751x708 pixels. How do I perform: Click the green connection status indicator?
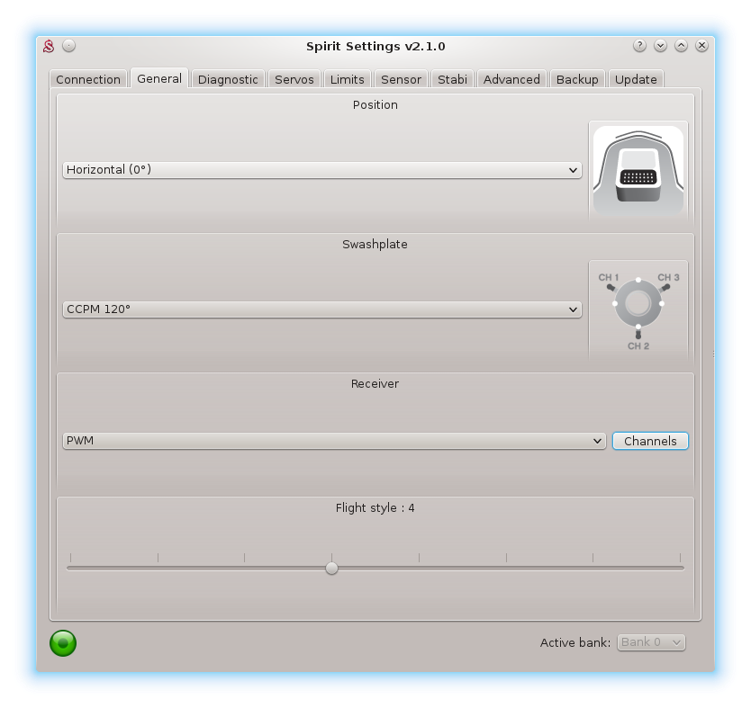(x=63, y=642)
